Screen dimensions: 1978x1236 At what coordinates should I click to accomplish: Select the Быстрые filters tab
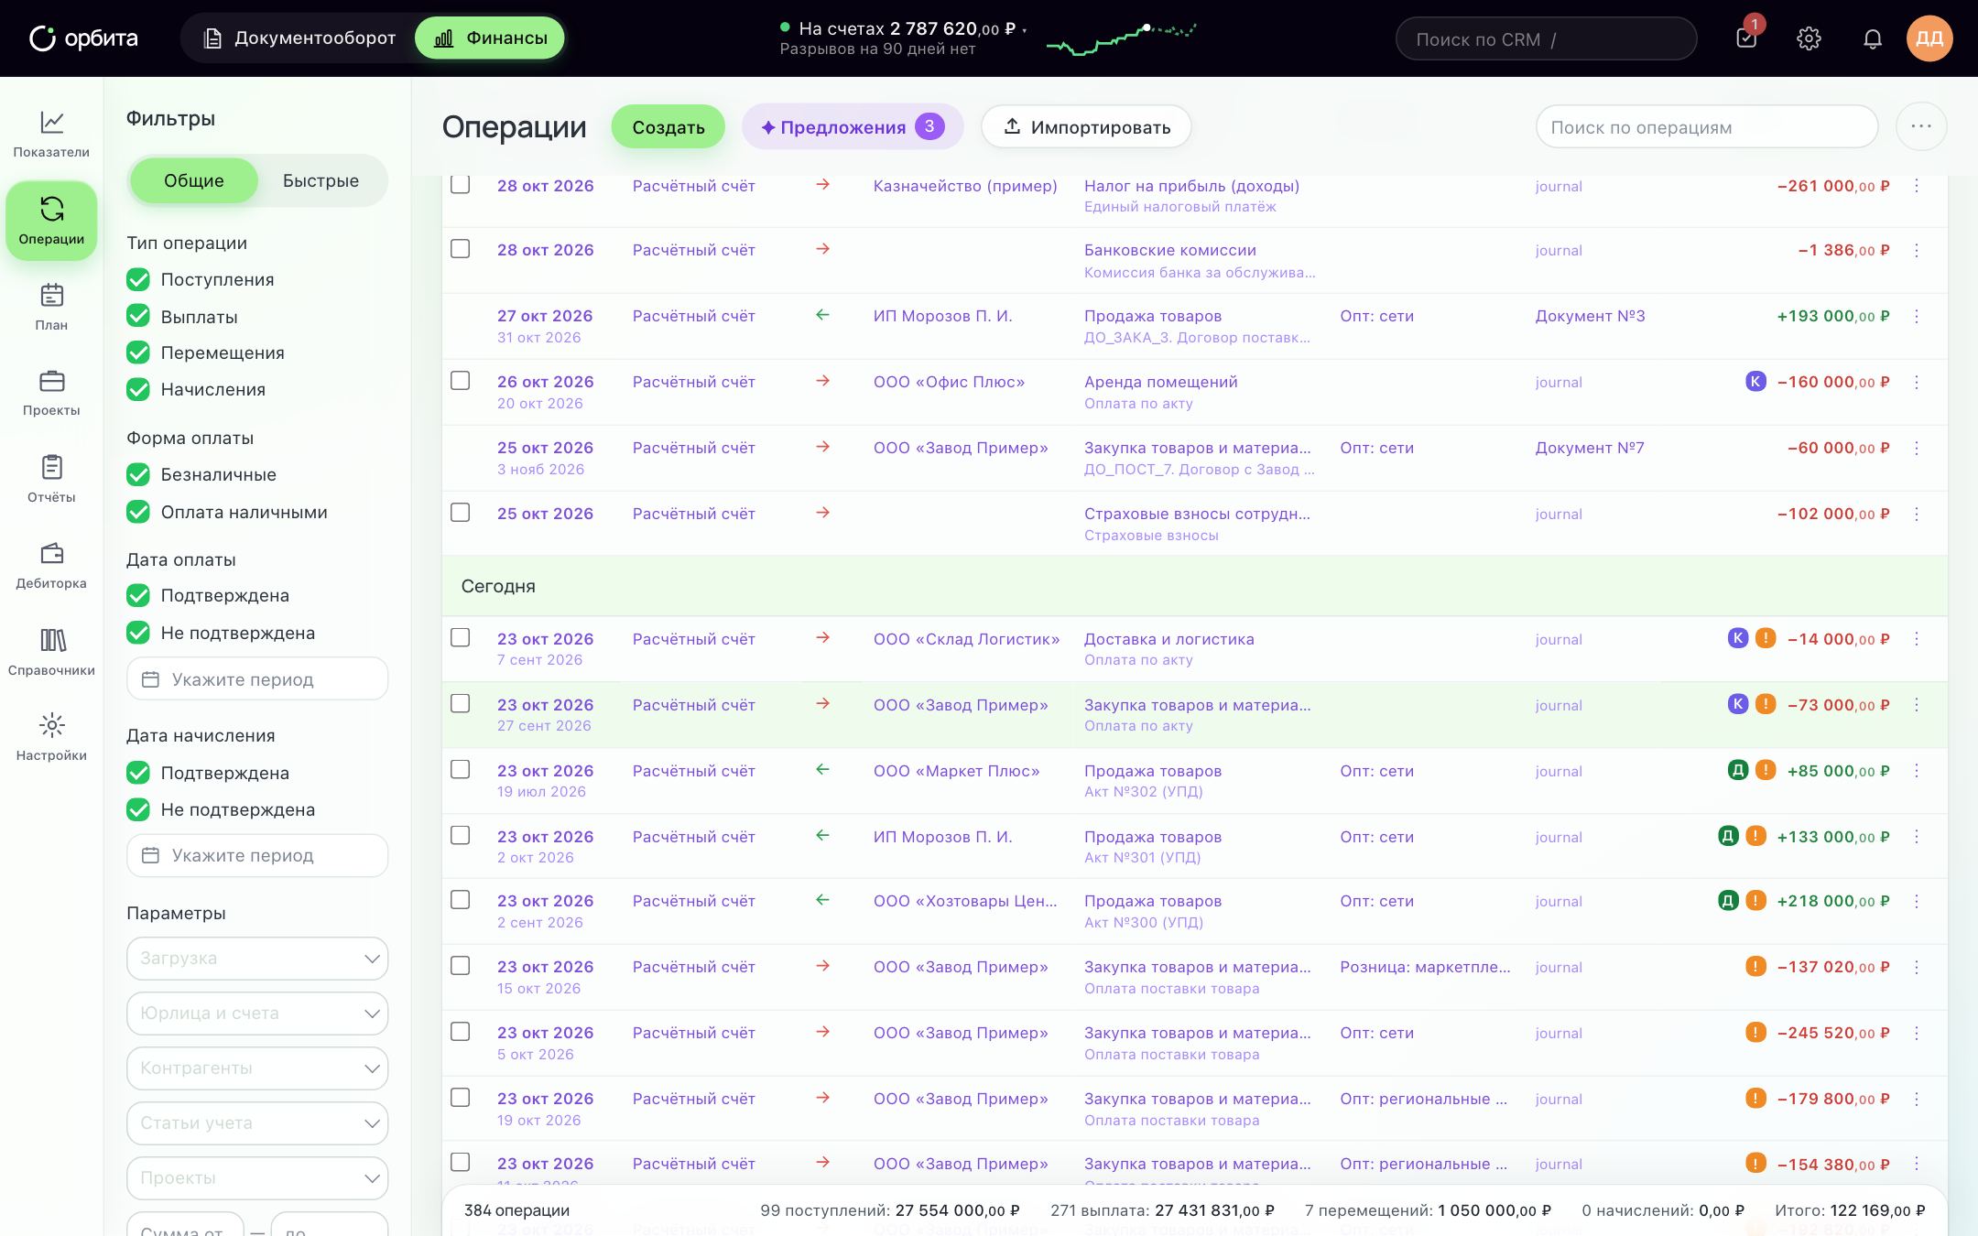click(321, 180)
